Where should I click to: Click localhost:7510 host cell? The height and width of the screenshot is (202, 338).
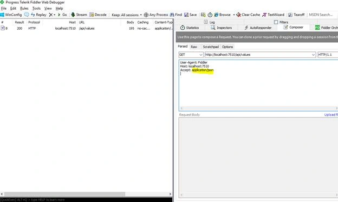[66, 28]
